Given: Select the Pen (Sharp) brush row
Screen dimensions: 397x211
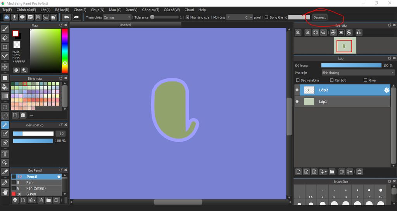Looking at the screenshot, I should coord(36,188).
